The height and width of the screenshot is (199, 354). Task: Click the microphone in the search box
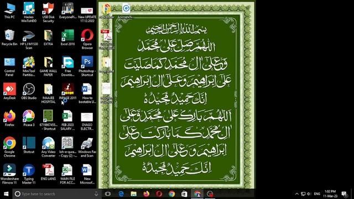tap(96, 194)
